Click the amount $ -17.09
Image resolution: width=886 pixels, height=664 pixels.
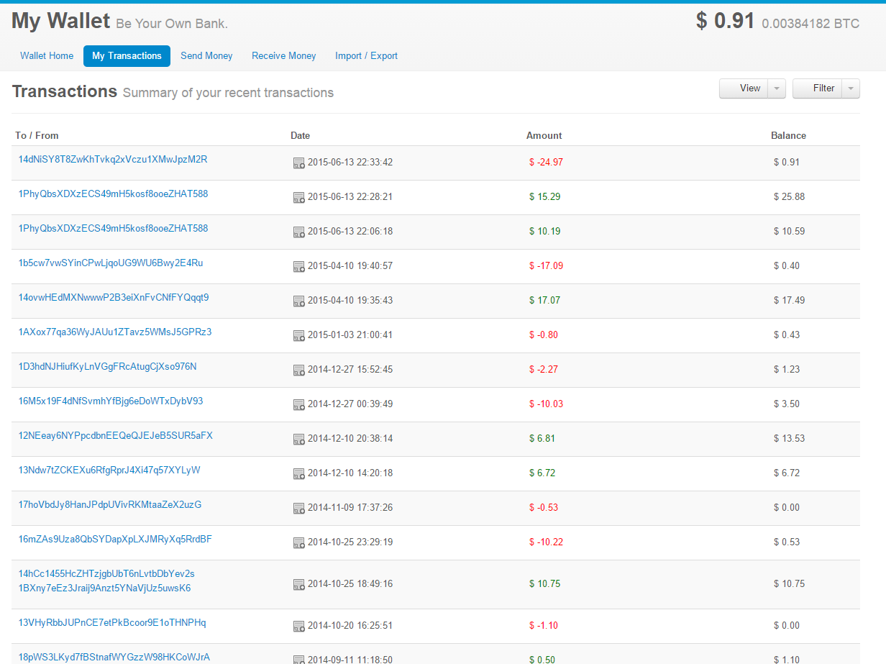(x=546, y=265)
